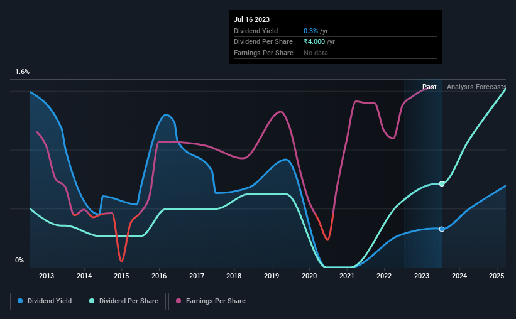
Task: Click the ₹4.000 dividend per share value
Action: pyautogui.click(x=314, y=41)
